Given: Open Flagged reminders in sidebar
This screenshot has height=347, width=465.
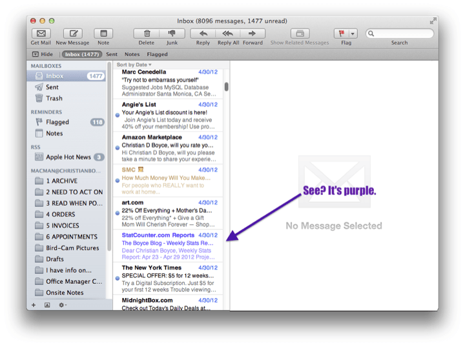Looking at the screenshot, I should 66,122.
